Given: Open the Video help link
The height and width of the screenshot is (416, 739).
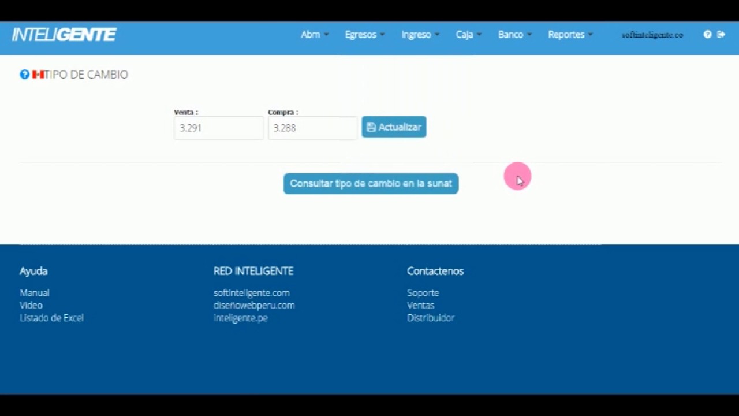Looking at the screenshot, I should (x=31, y=305).
